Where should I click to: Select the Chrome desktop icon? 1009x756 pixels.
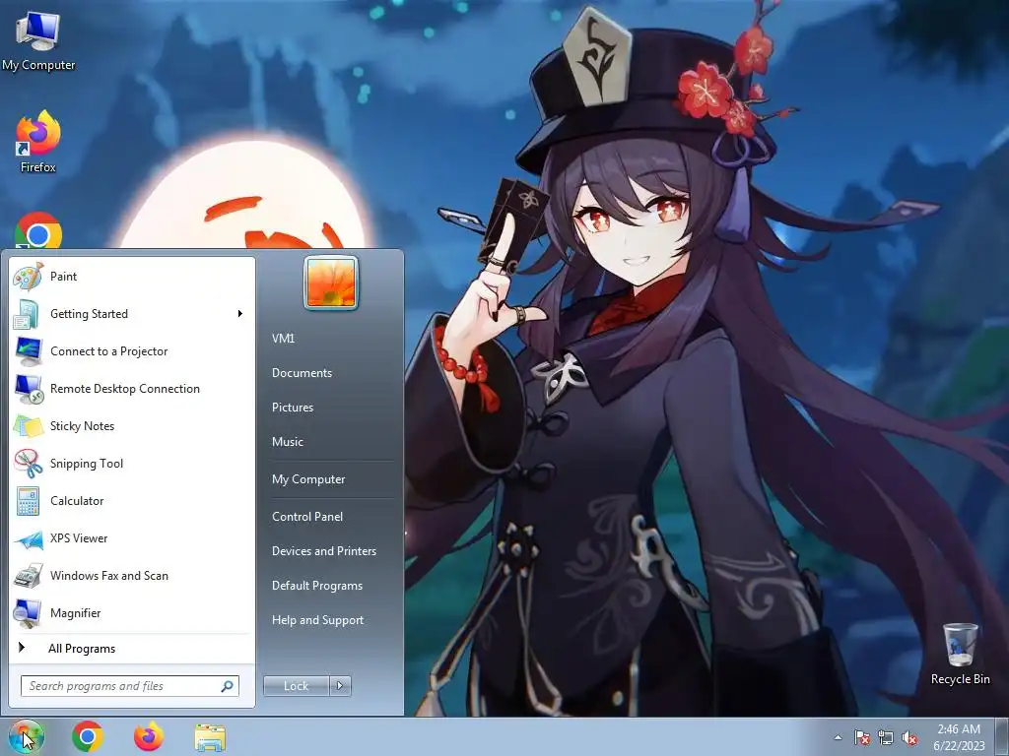click(38, 230)
